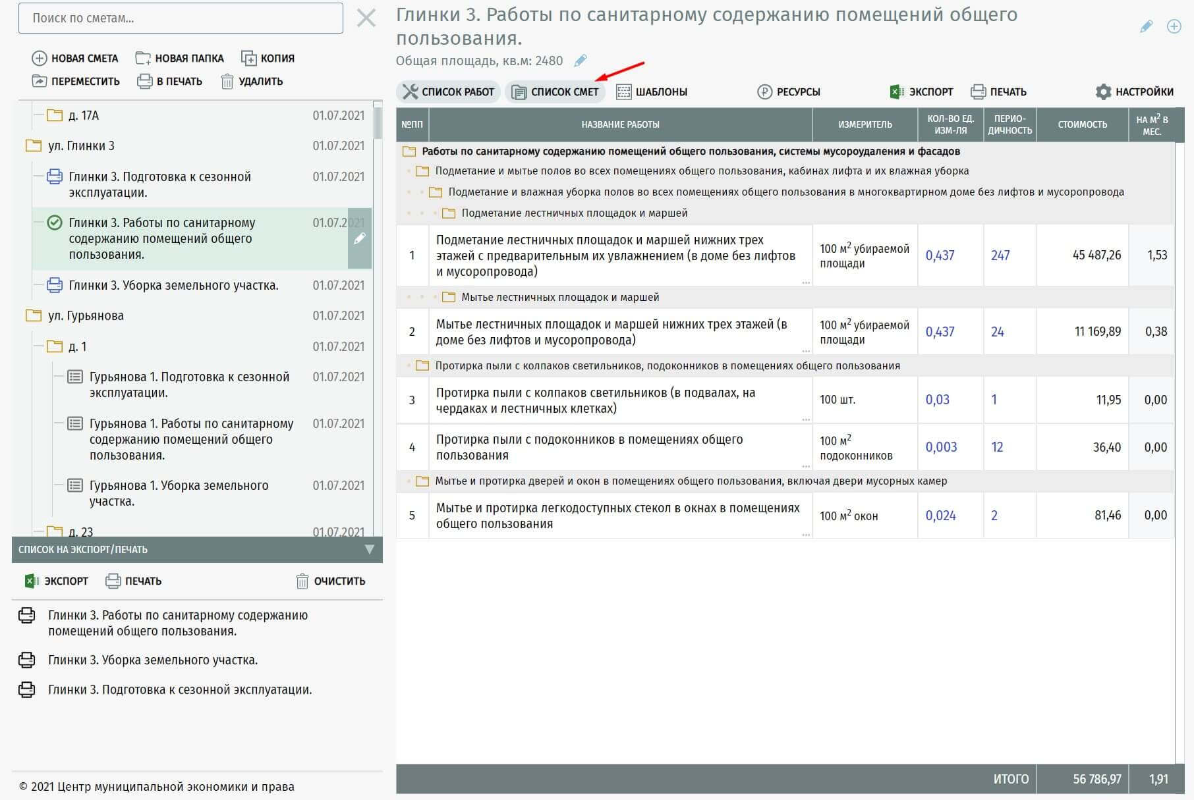Click printer icon of Глинки 3. Подготовка к сезонной in tree
The image size is (1194, 800).
click(55, 176)
